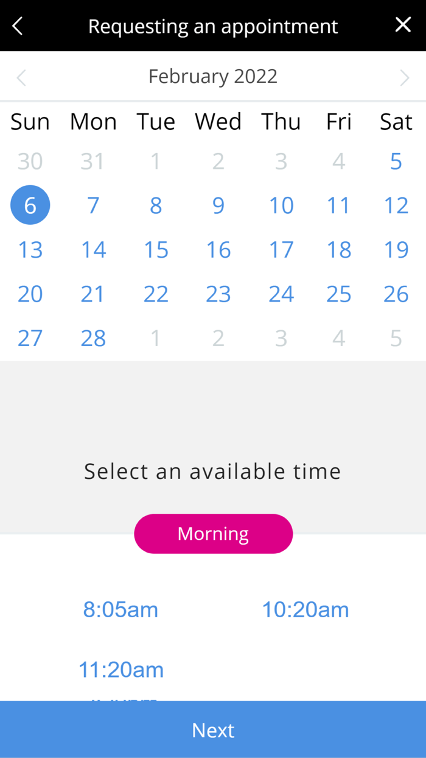Choose Tuesday, February 22
The width and height of the screenshot is (426, 758).
click(156, 294)
